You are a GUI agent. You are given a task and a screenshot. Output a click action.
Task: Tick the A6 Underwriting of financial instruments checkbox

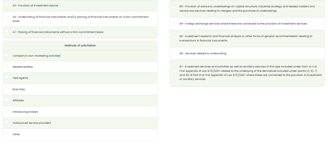coord(7,18)
